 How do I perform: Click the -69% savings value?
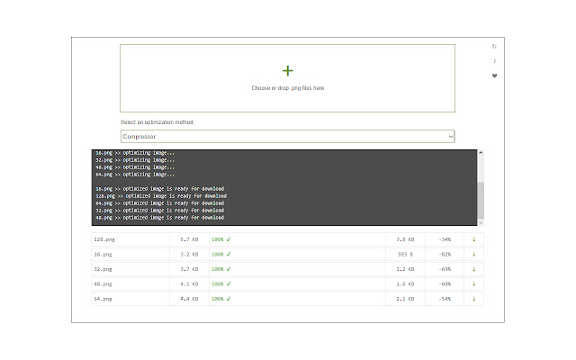point(445,269)
